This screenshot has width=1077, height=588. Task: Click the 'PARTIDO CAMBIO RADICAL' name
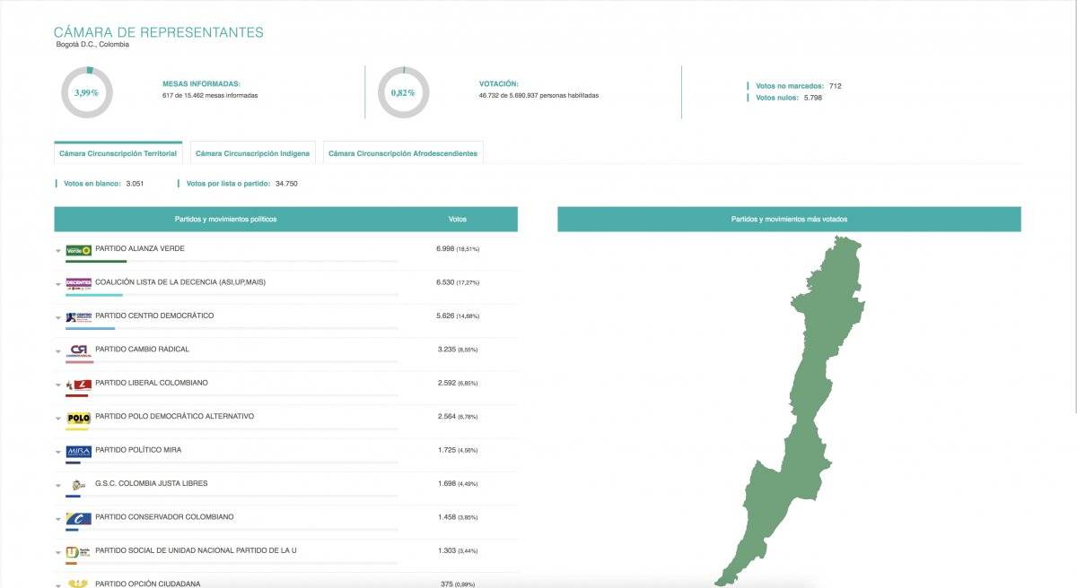[142, 349]
